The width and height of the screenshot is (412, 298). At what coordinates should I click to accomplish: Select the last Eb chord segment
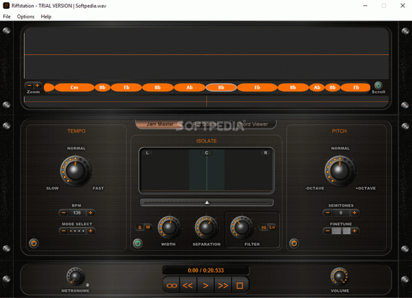[x=356, y=87]
